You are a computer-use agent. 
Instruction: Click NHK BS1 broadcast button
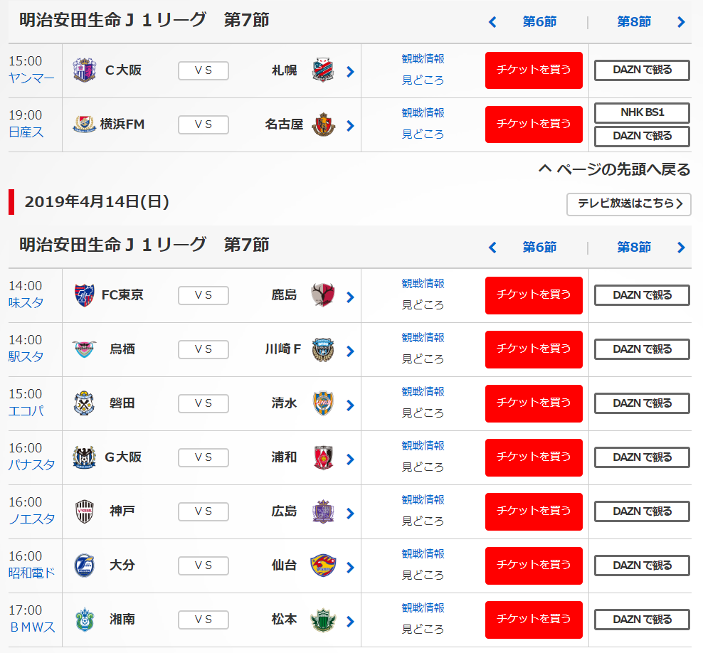pos(642,113)
